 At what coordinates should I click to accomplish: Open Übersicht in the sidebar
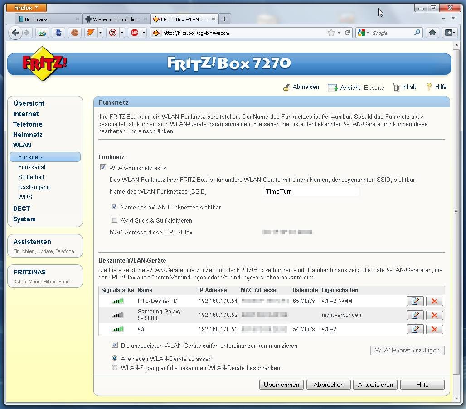pyautogui.click(x=29, y=103)
